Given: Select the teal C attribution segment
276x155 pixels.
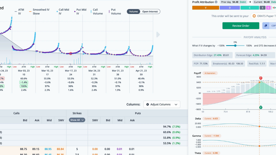Looking at the screenshot, I should coord(250,8).
